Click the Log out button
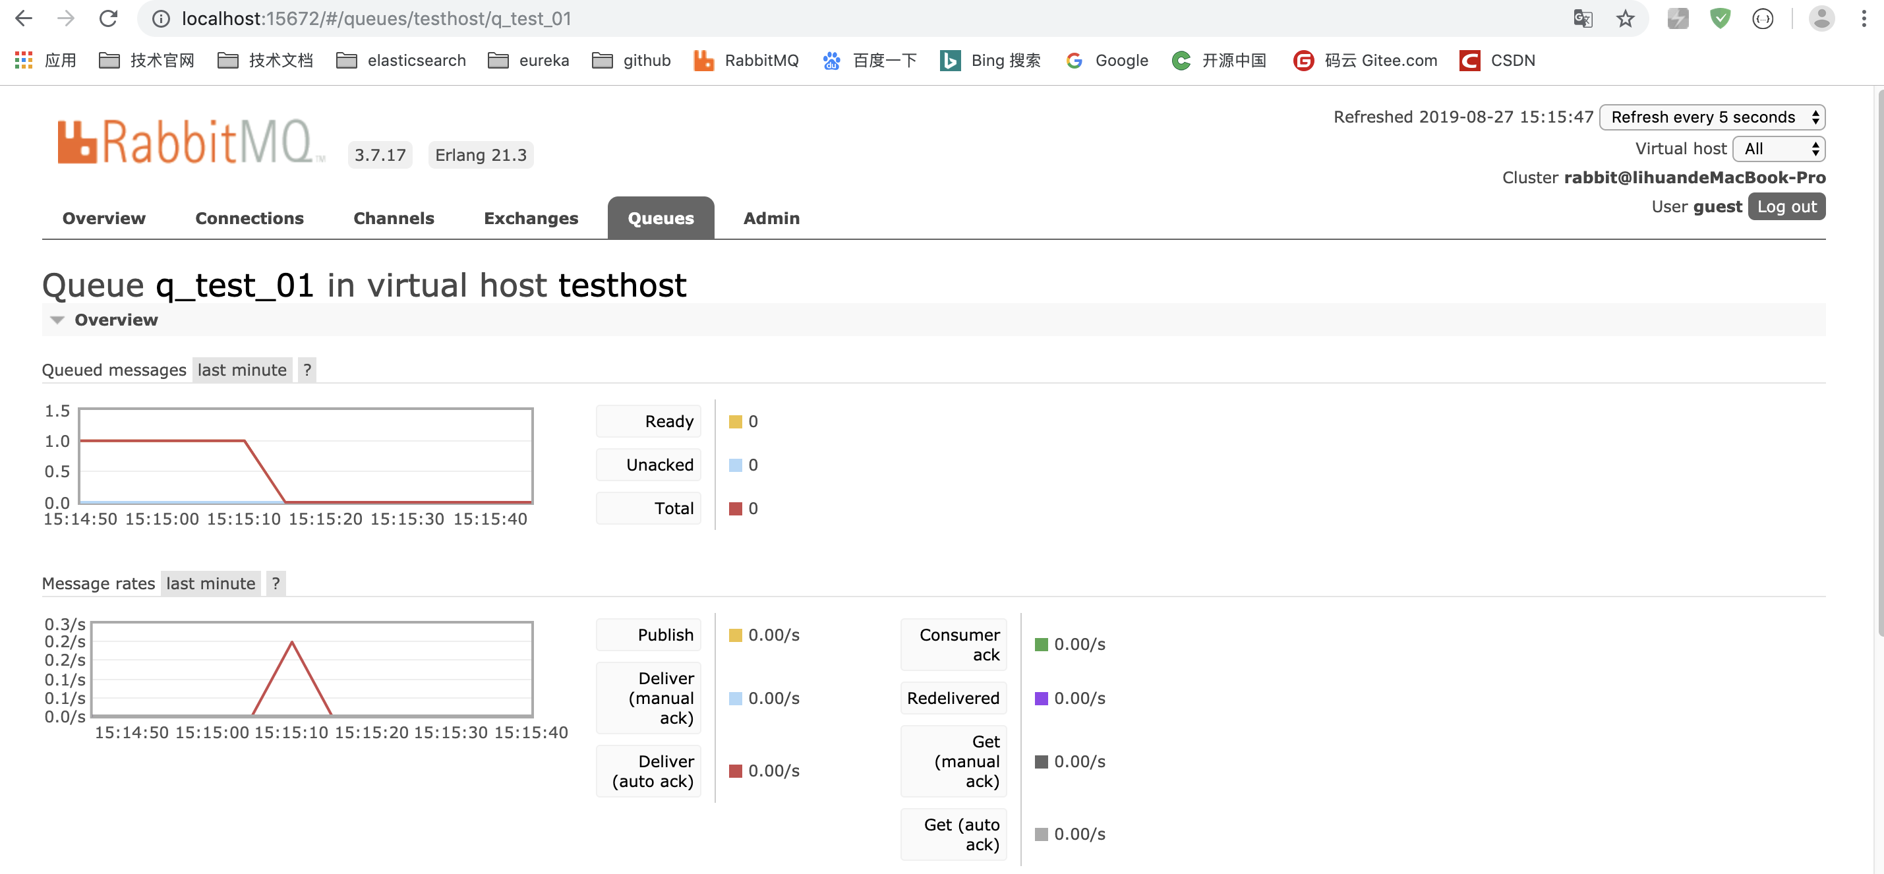This screenshot has height=874, width=1884. [1786, 206]
